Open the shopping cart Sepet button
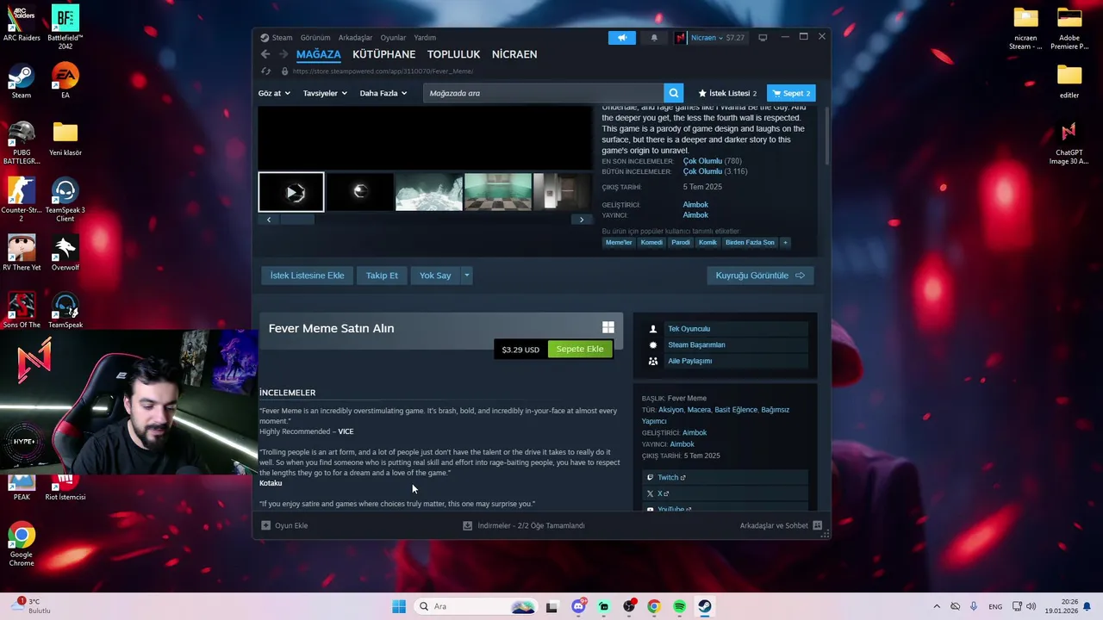 (791, 93)
